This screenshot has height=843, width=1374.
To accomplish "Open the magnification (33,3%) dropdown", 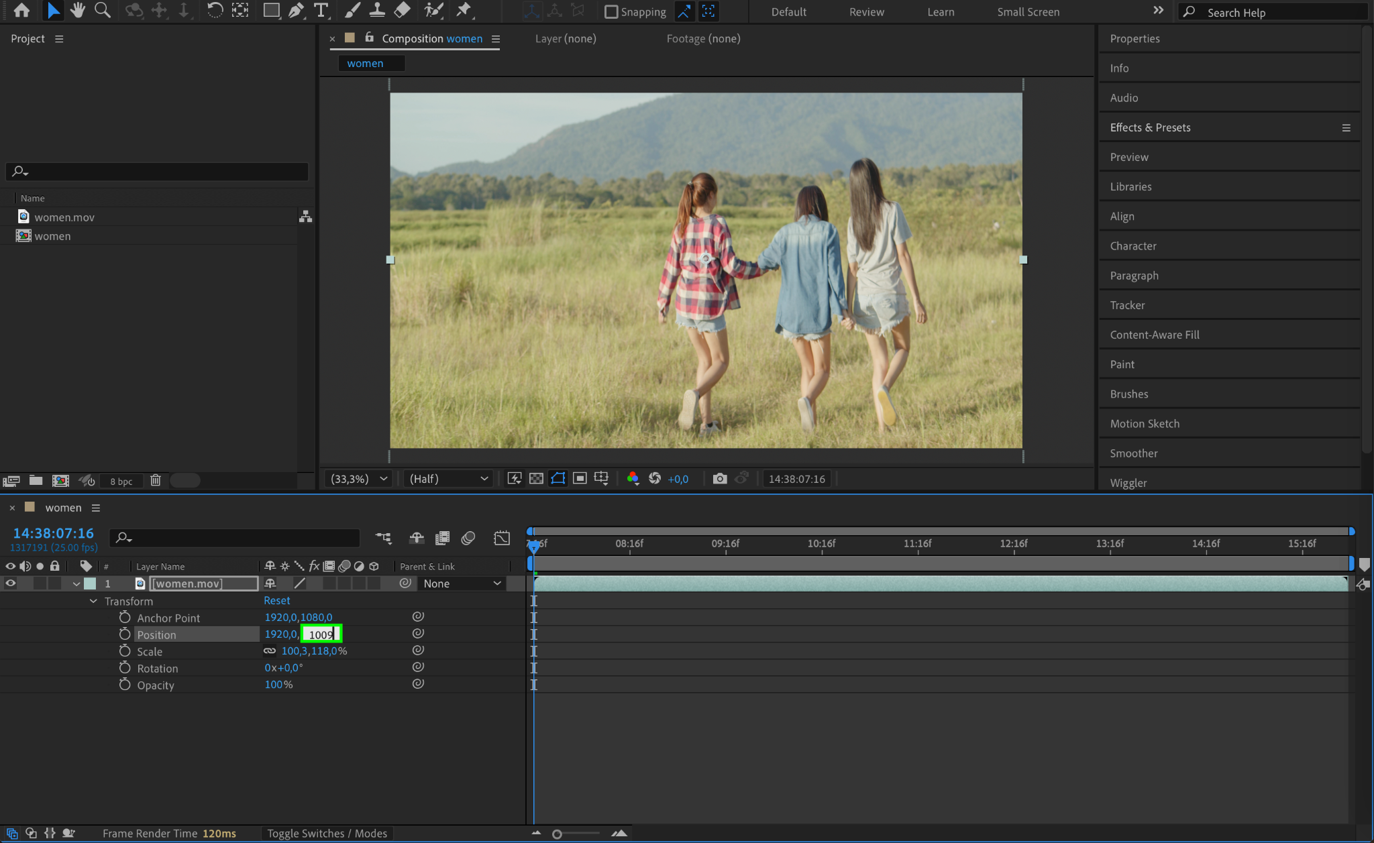I will [358, 479].
